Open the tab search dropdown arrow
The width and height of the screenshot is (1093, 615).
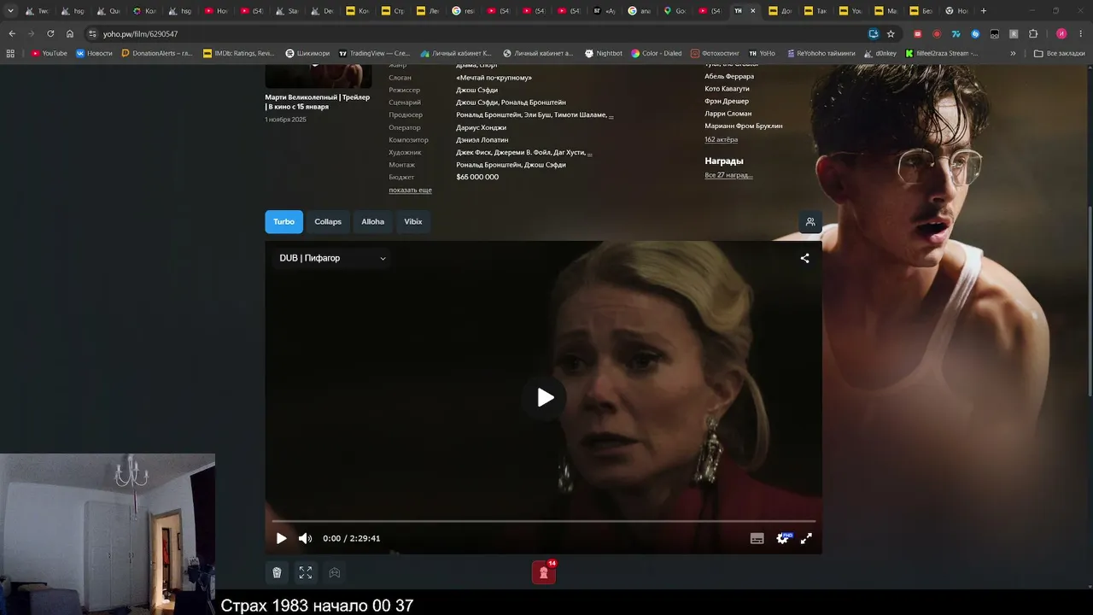(x=10, y=11)
